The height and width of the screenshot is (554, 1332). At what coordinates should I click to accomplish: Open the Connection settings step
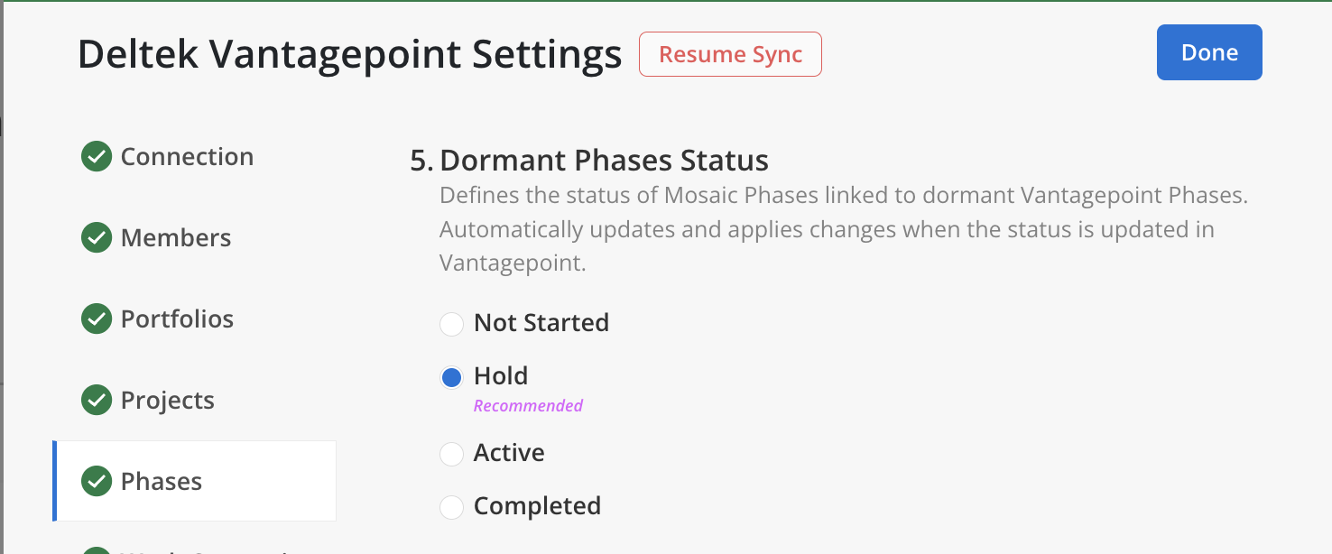(187, 157)
